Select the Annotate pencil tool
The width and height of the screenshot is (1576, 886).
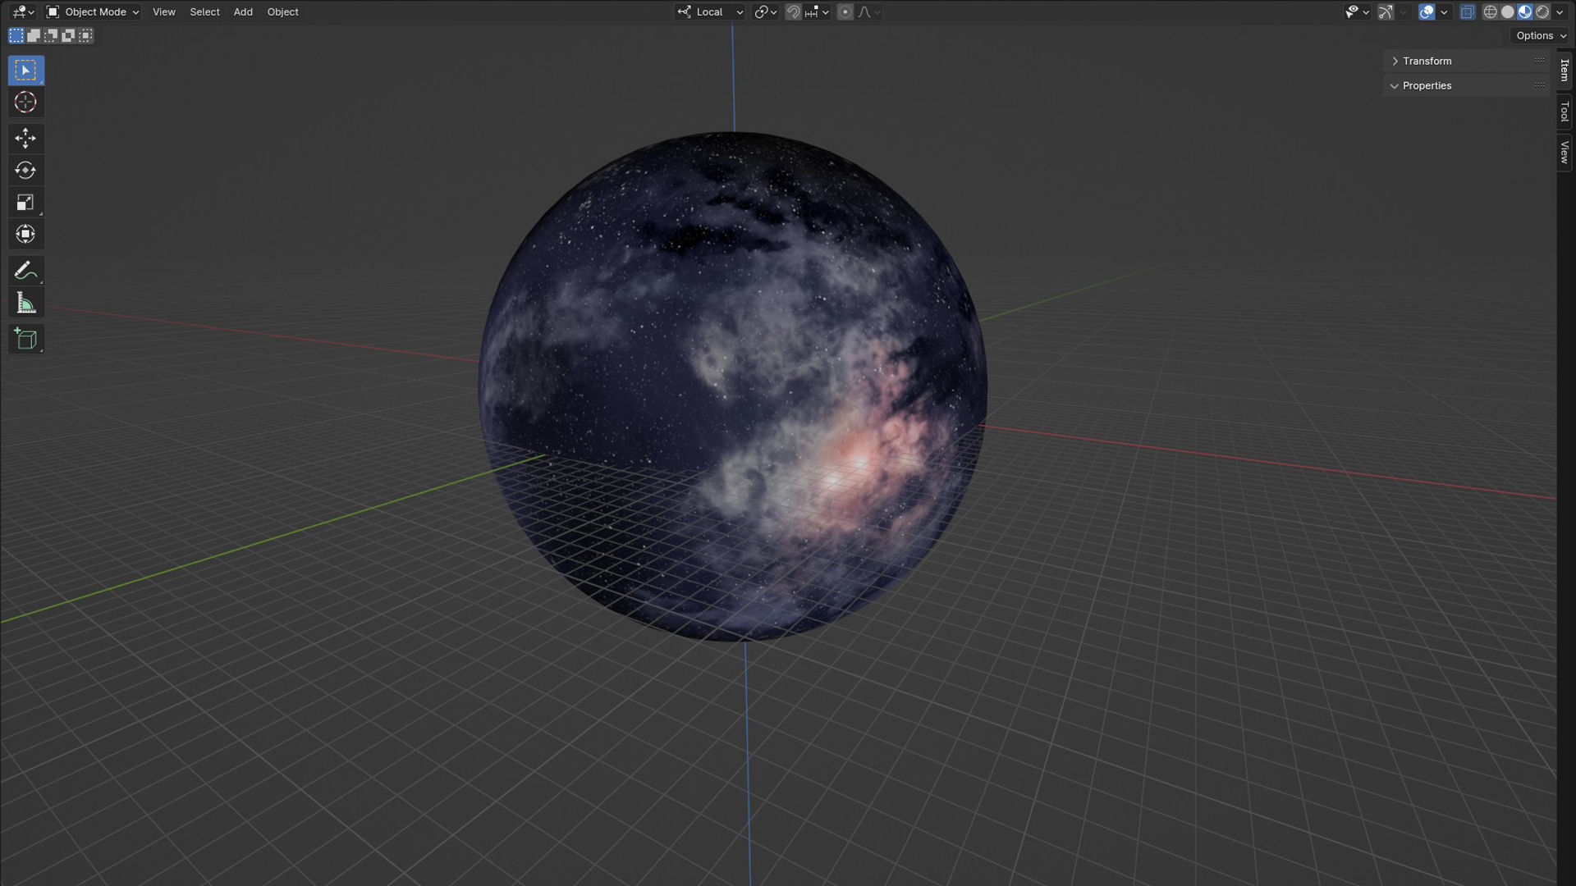click(x=25, y=270)
